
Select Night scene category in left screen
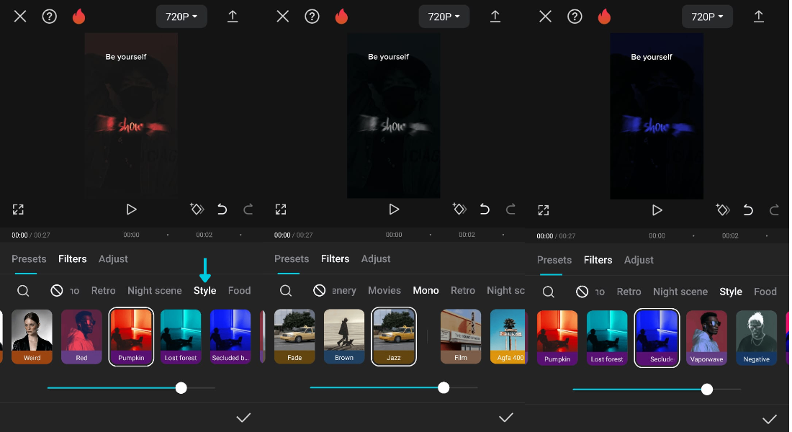(155, 291)
